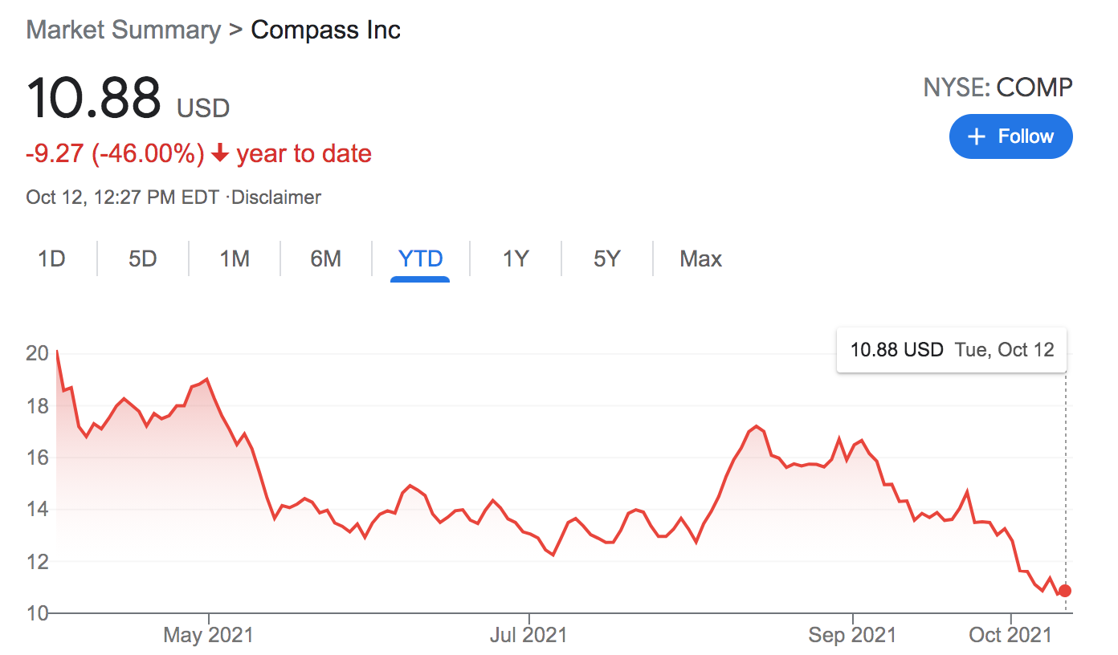This screenshot has width=1118, height=655.
Task: Click the YTD tab
Action: [420, 258]
